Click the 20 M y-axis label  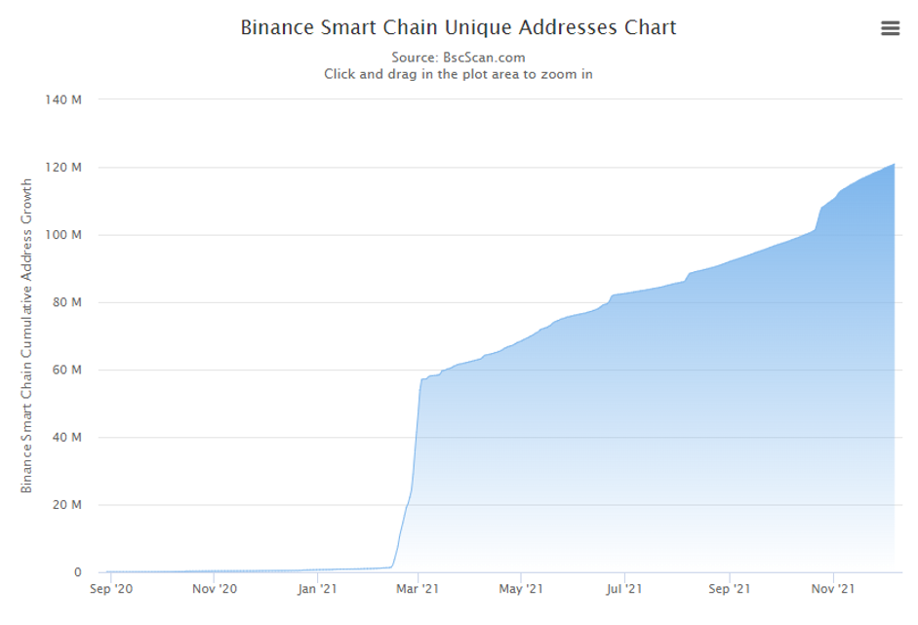click(65, 505)
